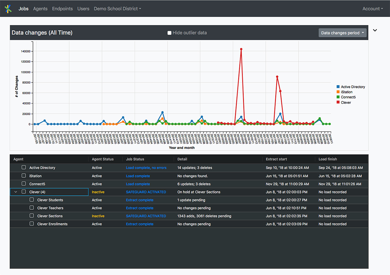Open the Demo School District dropdown
The width and height of the screenshot is (390, 275).
coord(117,9)
